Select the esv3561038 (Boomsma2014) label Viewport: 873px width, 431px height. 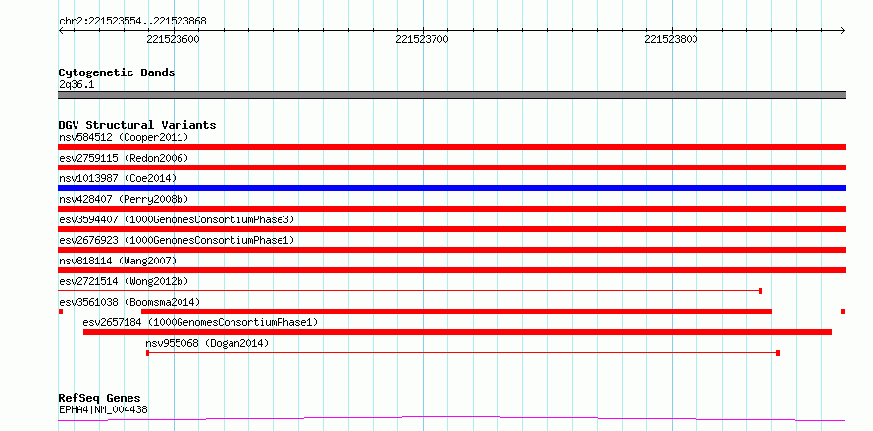click(x=129, y=302)
